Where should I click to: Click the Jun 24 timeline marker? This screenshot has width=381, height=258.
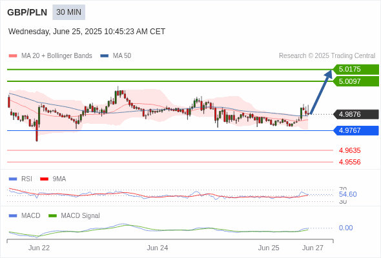pyautogui.click(x=157, y=248)
